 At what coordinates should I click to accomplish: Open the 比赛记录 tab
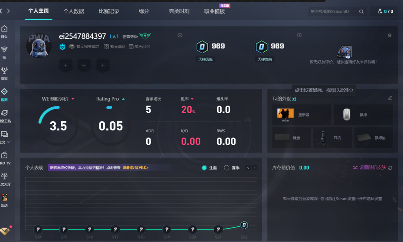[x=109, y=11]
